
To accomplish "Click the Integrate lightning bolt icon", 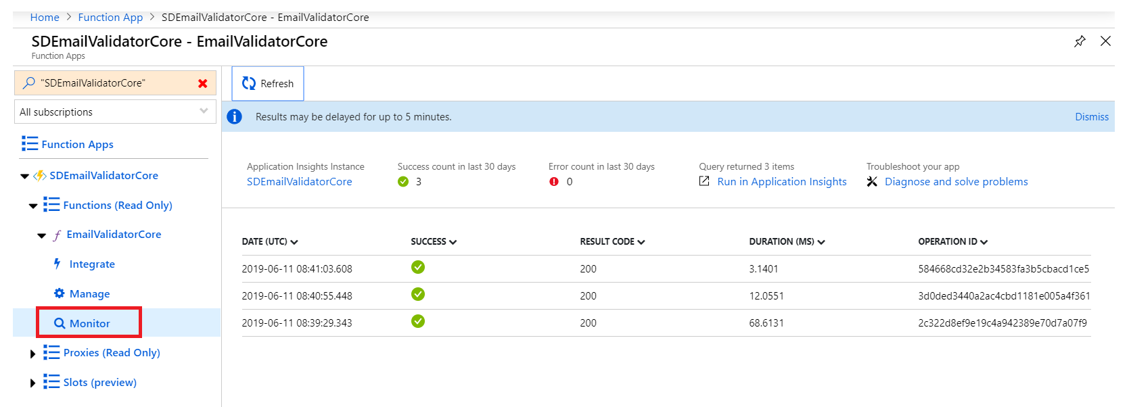I will coord(57,264).
